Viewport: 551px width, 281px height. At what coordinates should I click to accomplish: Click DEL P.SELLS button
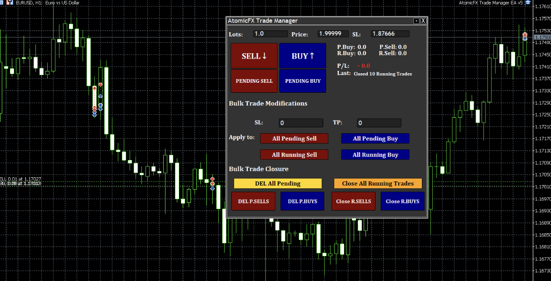coord(254,201)
